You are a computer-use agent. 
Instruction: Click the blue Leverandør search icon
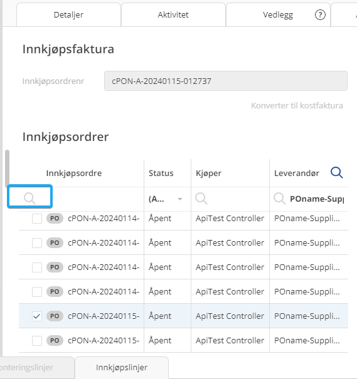pos(337,172)
